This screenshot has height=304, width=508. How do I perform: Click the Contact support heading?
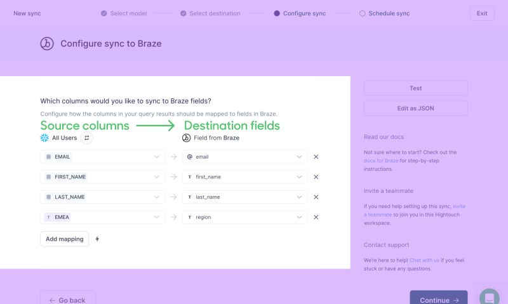click(386, 245)
